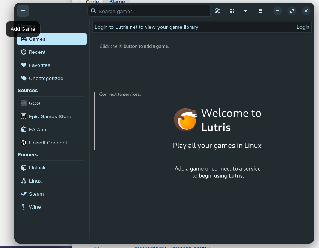Switch to the Blame tab behind Lutris

(117, 1)
